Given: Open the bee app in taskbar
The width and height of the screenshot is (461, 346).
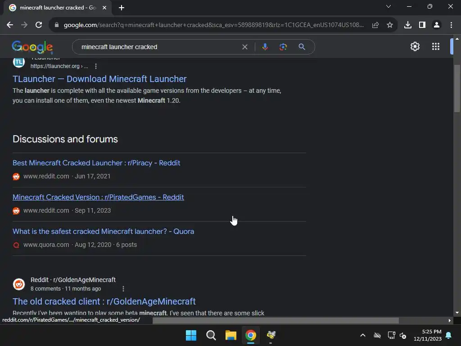Looking at the screenshot, I should pyautogui.click(x=271, y=335).
